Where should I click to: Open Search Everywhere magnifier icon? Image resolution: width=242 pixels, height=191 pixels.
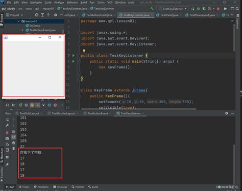click(237, 9)
